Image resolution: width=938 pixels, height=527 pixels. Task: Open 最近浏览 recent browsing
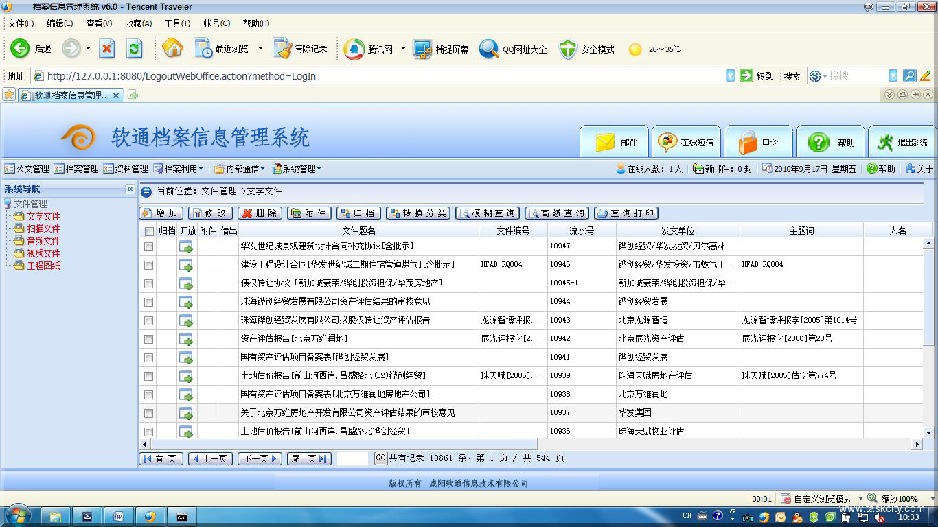tap(221, 49)
